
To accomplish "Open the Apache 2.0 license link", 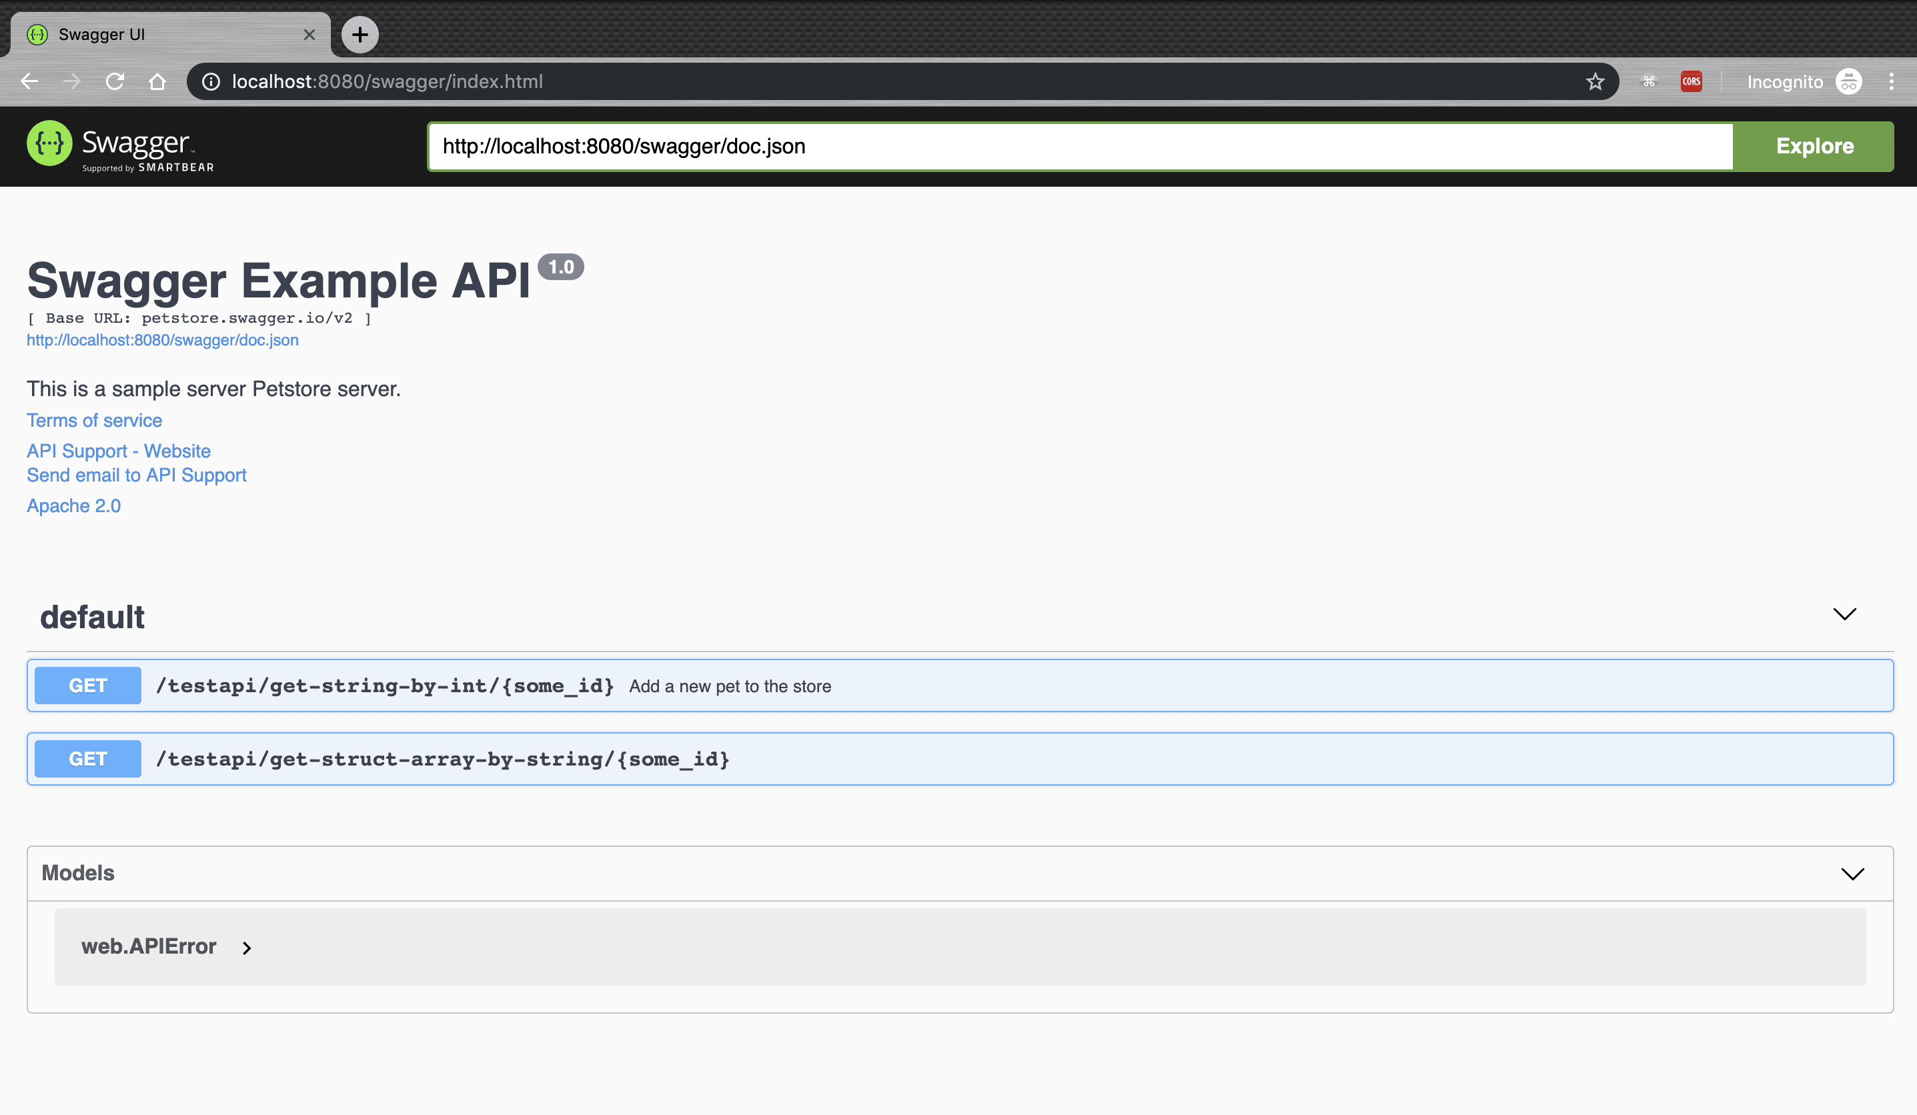I will click(x=73, y=505).
